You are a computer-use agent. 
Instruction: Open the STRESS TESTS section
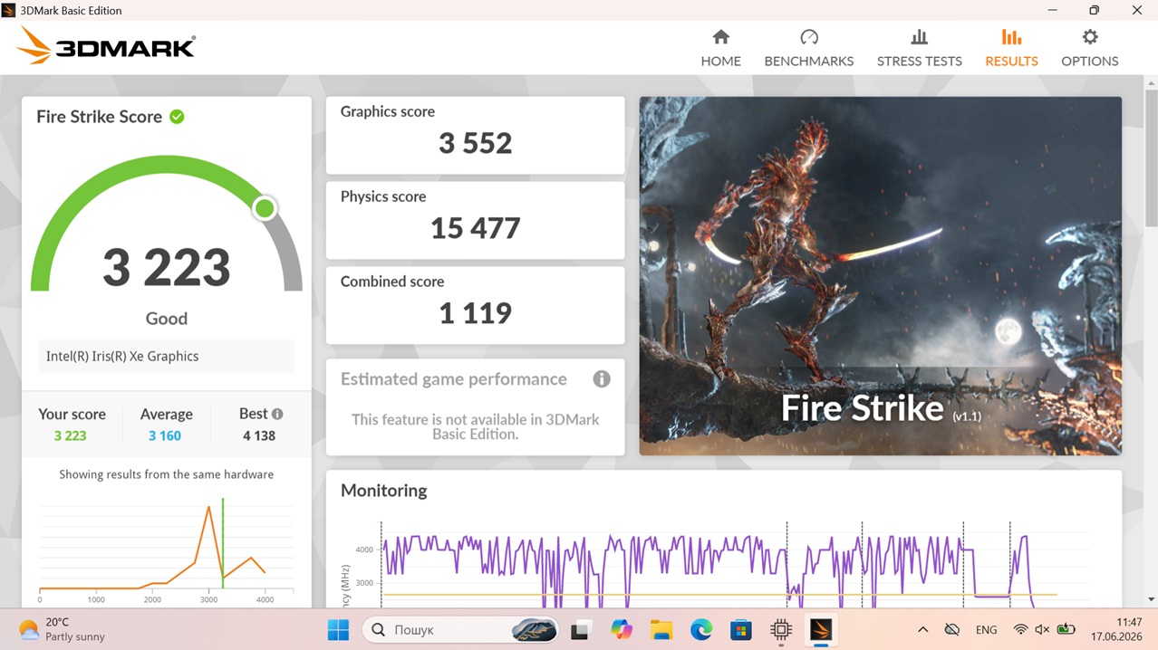pyautogui.click(x=919, y=48)
